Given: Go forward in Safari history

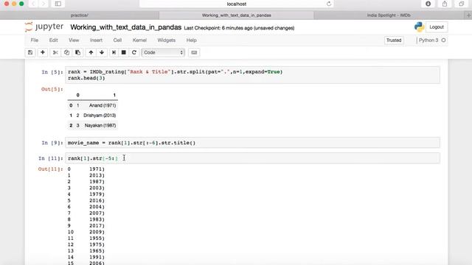Looking at the screenshot, I should 44,4.
